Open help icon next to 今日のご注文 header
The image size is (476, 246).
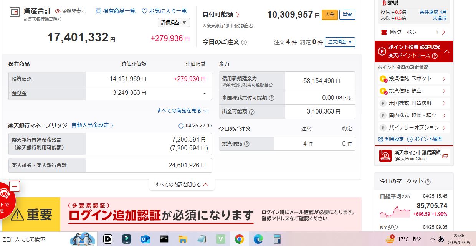pos(244,42)
